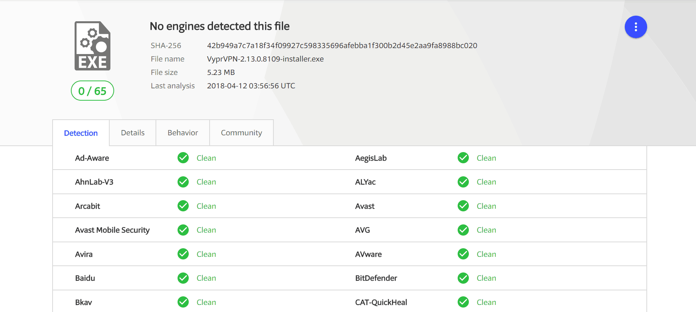Click the green checkmark for Arcabit

pos(183,206)
